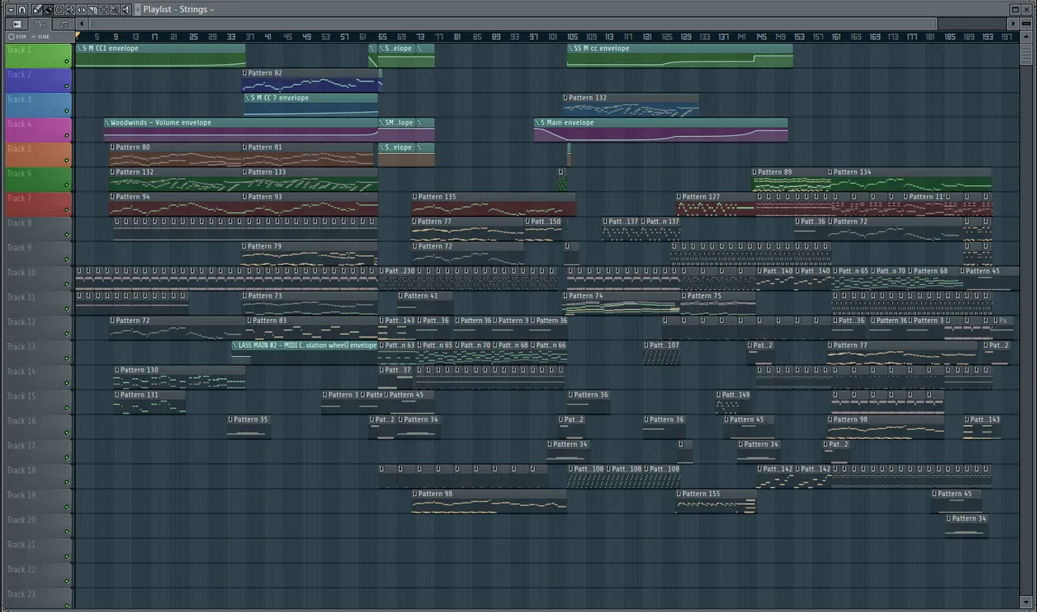Switch to the audio clips tab
Viewport: 1037px width, 612px height.
click(x=64, y=24)
